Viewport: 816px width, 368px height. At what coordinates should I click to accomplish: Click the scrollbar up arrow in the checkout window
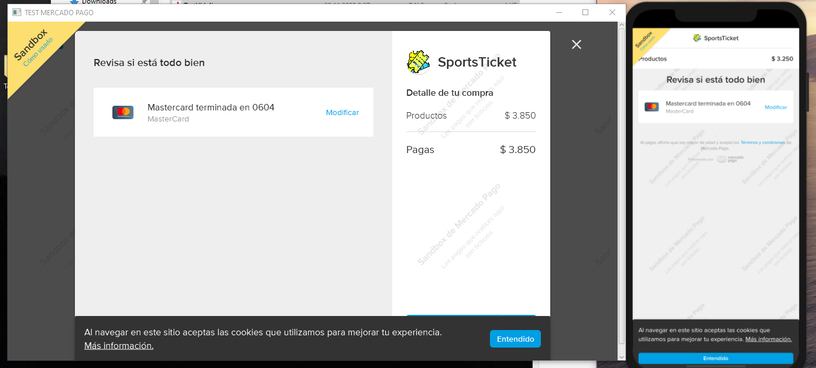622,26
